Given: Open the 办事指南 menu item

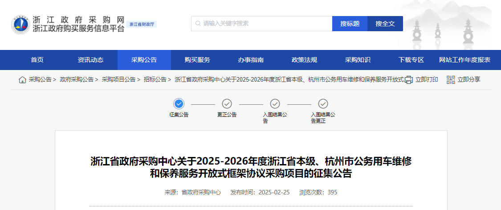Looking at the screenshot, I should coord(251,60).
